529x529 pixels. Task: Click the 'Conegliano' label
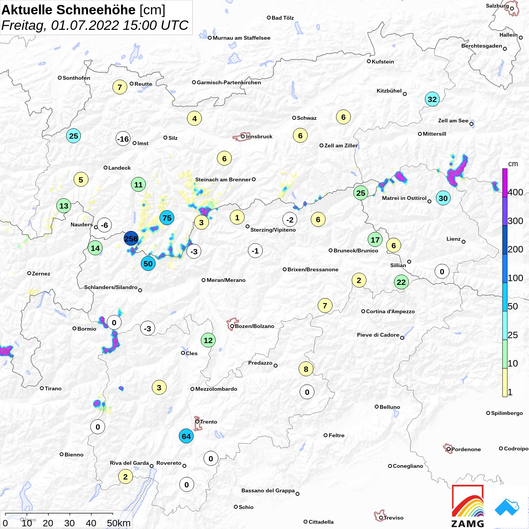pyautogui.click(x=408, y=466)
